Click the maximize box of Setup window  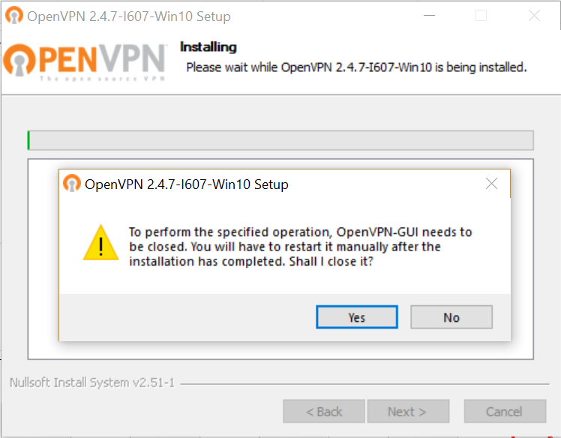click(481, 16)
